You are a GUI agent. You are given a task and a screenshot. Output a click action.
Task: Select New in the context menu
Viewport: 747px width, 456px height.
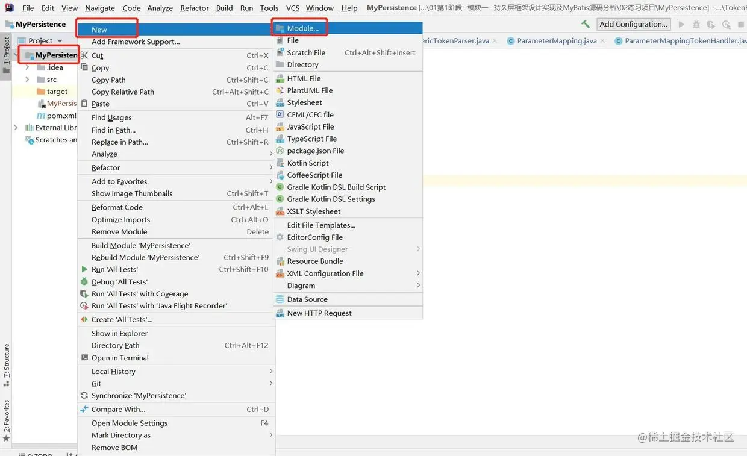coord(176,29)
